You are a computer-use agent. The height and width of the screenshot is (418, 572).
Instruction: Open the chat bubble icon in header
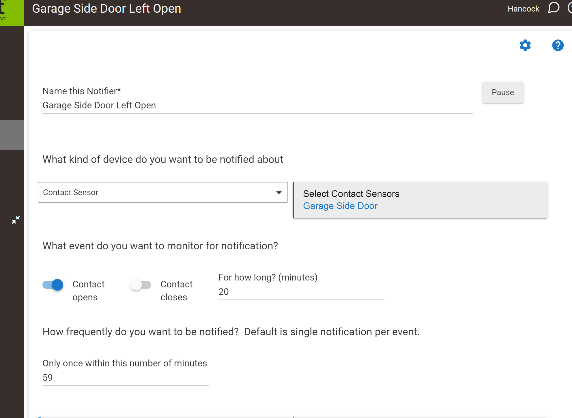(x=554, y=8)
